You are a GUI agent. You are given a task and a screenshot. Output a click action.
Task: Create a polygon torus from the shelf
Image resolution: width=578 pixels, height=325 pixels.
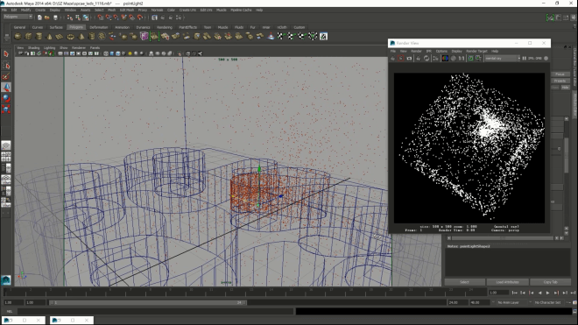click(70, 36)
